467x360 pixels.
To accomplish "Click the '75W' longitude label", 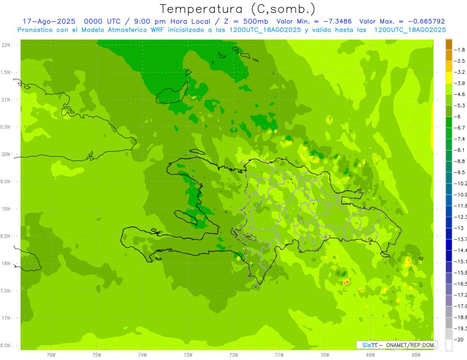I will (97, 355).
